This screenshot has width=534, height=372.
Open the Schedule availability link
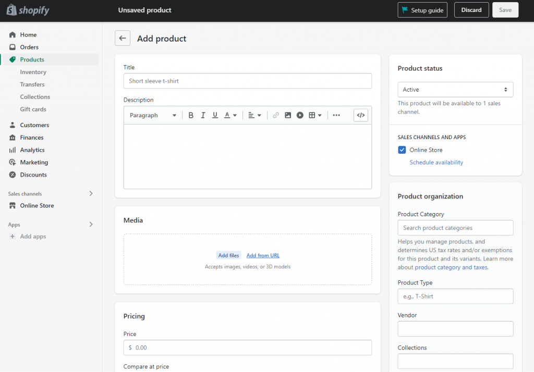436,163
